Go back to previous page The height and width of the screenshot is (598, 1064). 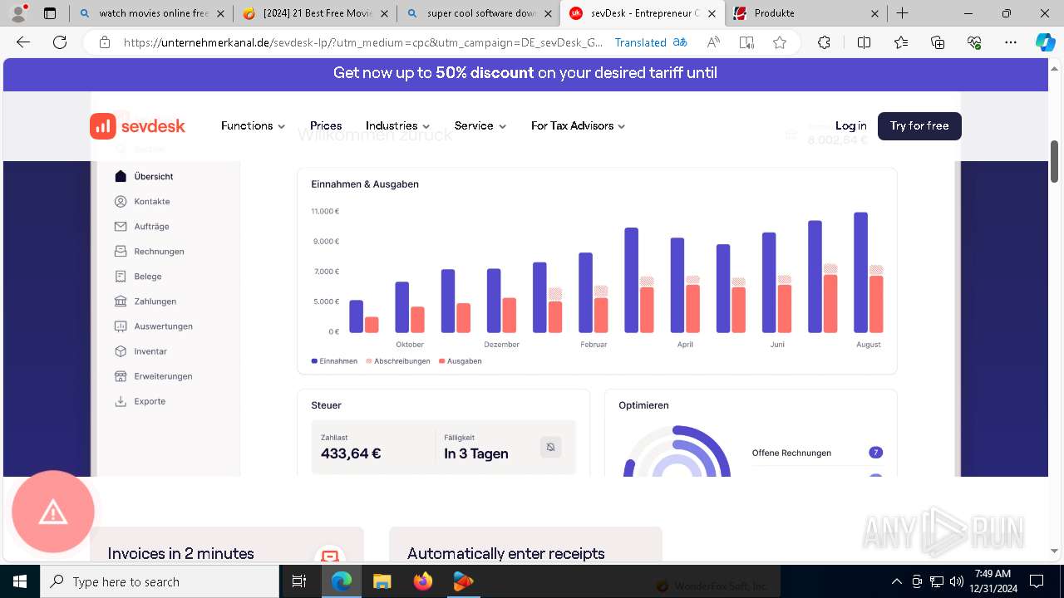(23, 43)
